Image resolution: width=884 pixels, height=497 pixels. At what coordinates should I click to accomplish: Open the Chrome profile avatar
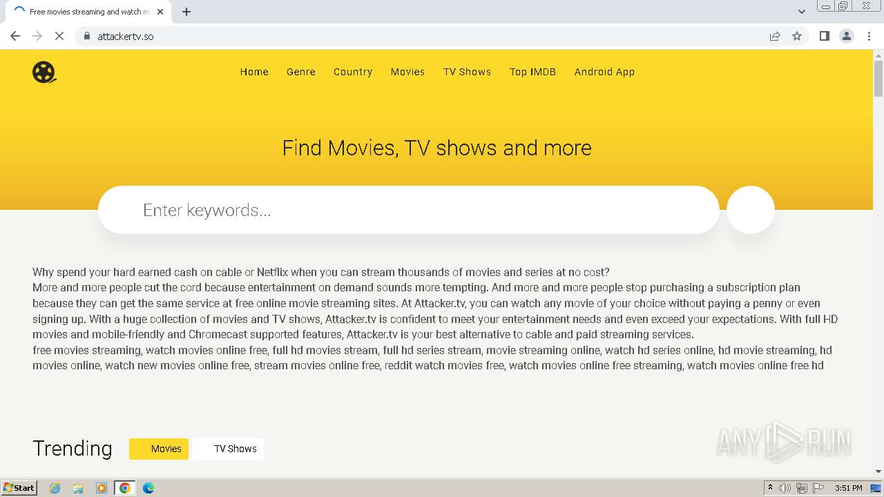[847, 36]
